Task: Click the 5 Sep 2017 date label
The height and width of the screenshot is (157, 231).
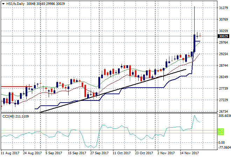Action: (x=54, y=153)
